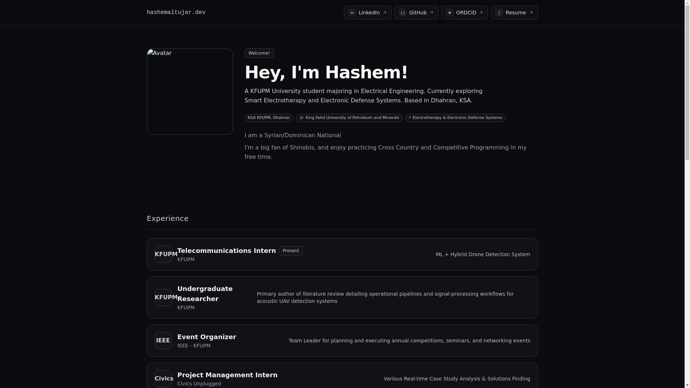Click Electrotherapy & Electronic Defense Systems tag
This screenshot has width=690, height=388.
[x=455, y=118]
